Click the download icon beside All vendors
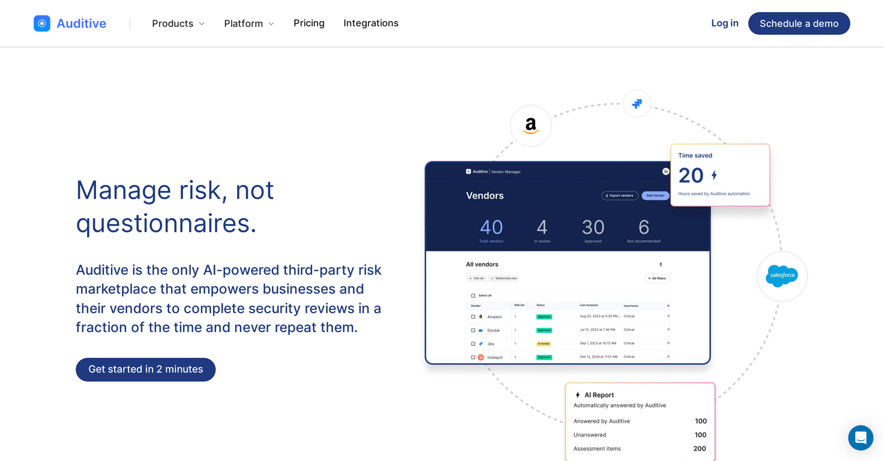 coord(661,264)
